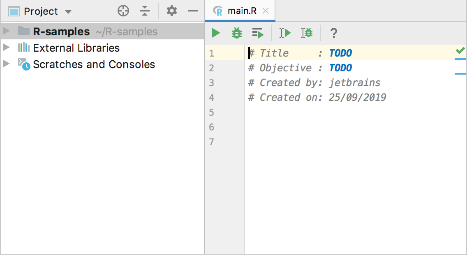Open the run toolbar help
This screenshot has height=255, width=467.
333,33
